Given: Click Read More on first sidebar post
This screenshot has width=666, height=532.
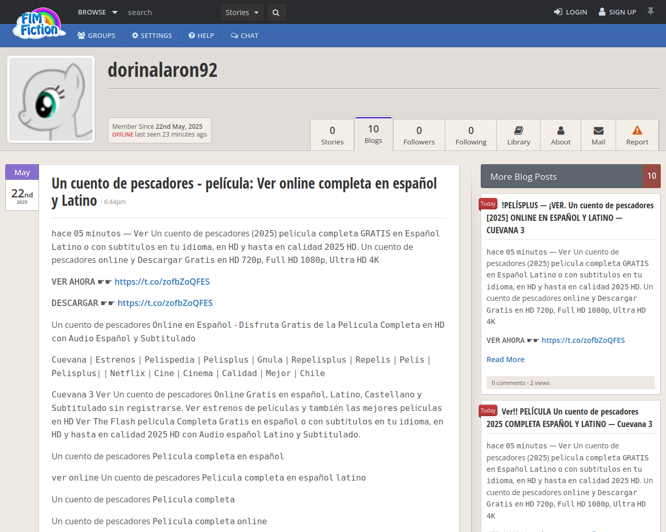Looking at the screenshot, I should pos(505,360).
